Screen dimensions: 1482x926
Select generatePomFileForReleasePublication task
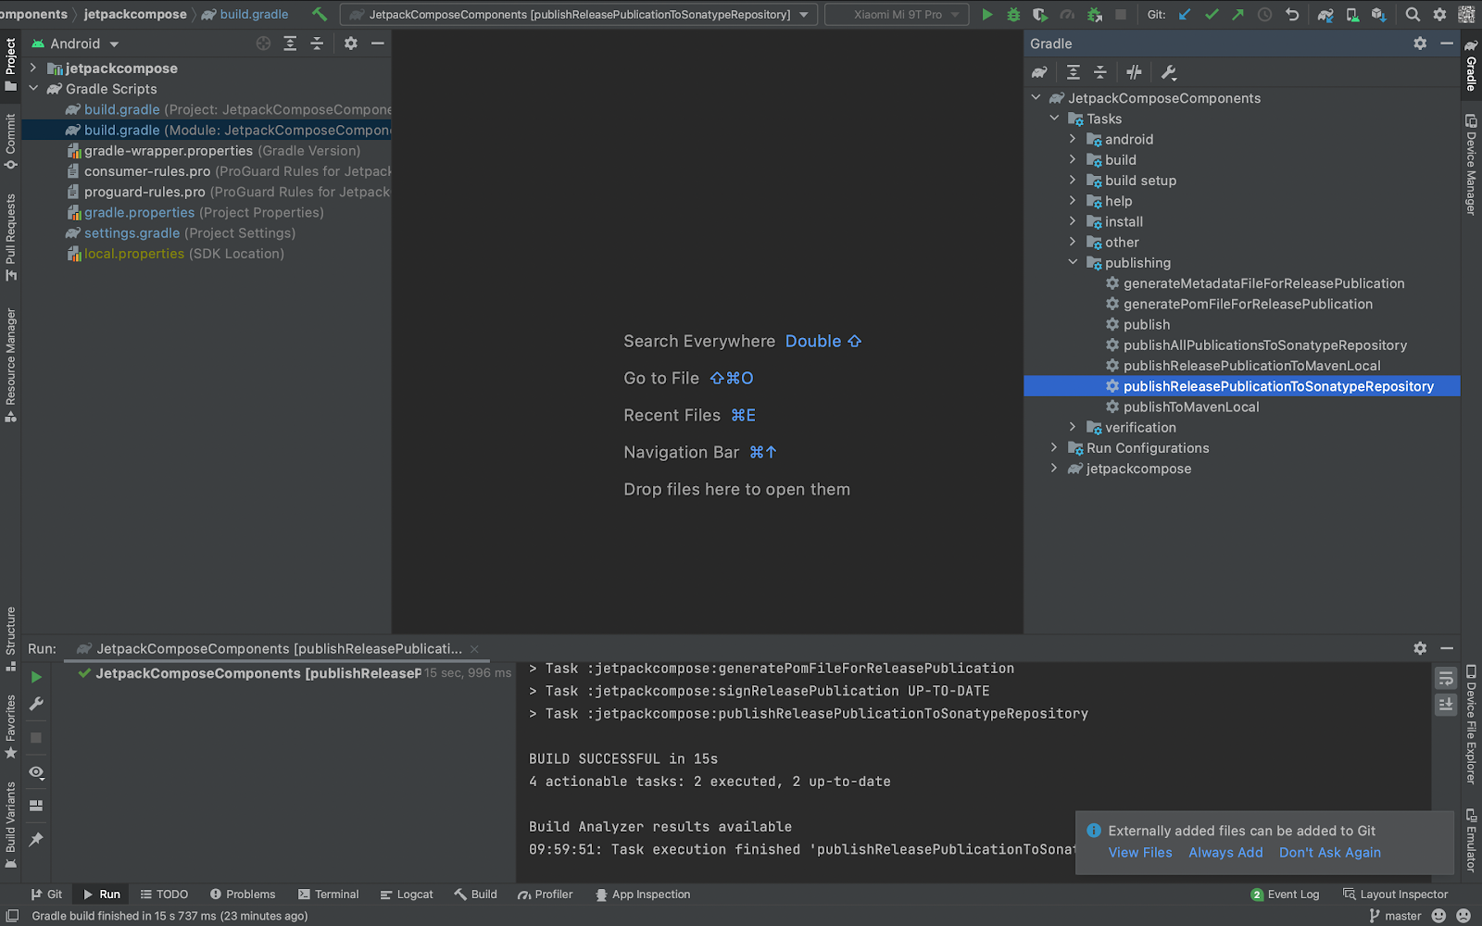tap(1248, 304)
